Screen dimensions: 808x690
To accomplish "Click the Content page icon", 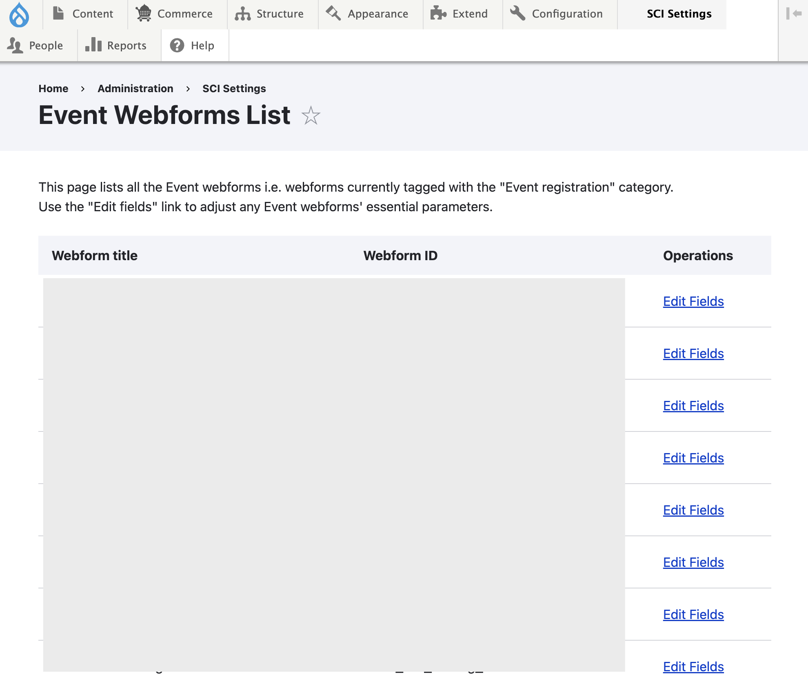I will [x=59, y=13].
